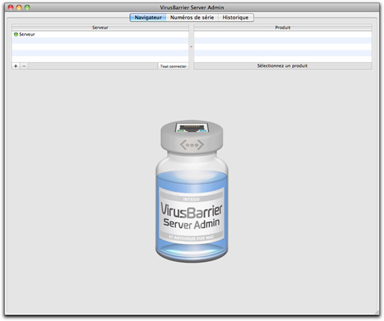This screenshot has height=321, width=384.
Task: Add a server with the plus button
Action: point(16,66)
